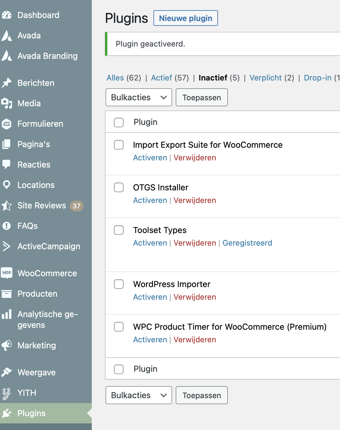Open the bottom Bulkacties dropdown
The width and height of the screenshot is (340, 430).
139,395
